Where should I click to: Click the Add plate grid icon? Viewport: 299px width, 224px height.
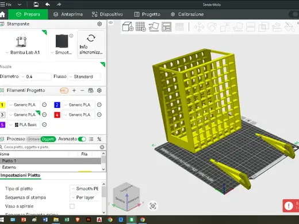pos(141,26)
